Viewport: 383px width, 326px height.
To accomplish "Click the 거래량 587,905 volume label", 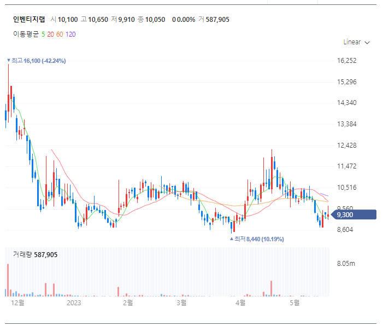I will (35, 254).
